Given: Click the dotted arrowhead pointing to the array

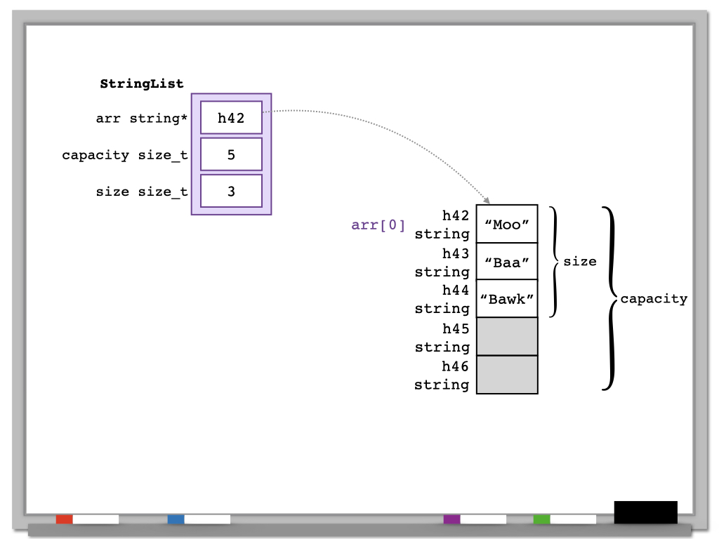Looking at the screenshot, I should (486, 201).
